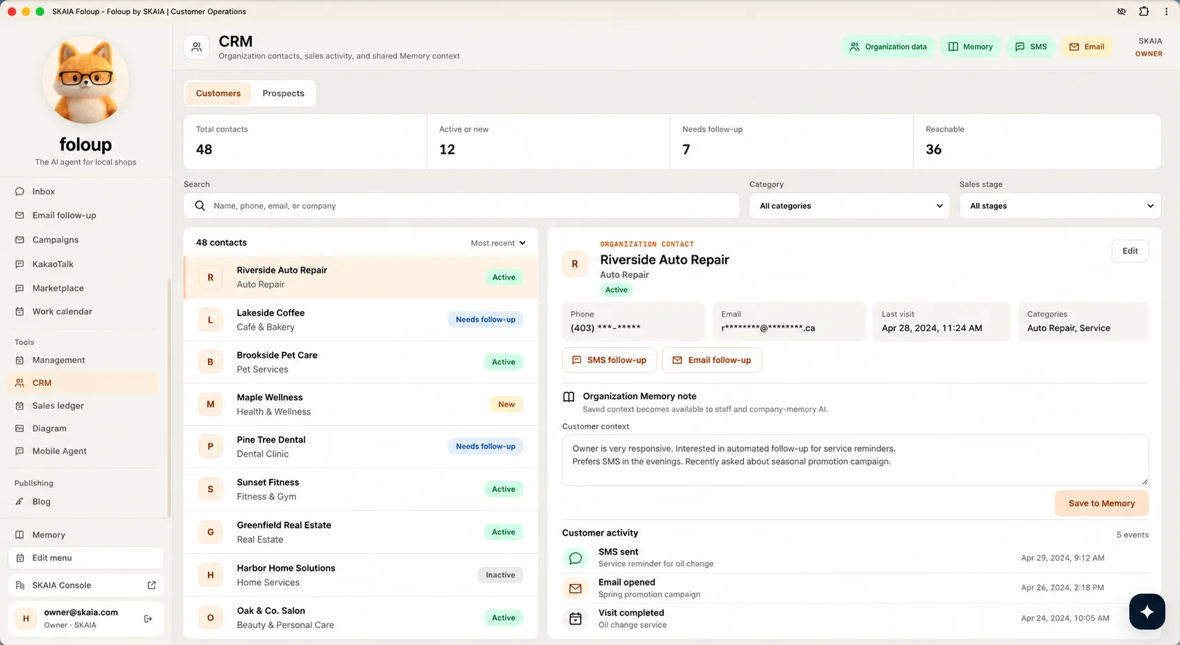The height and width of the screenshot is (645, 1180).
Task: Edit the Riverside Auto Repair contact
Action: pos(1130,251)
